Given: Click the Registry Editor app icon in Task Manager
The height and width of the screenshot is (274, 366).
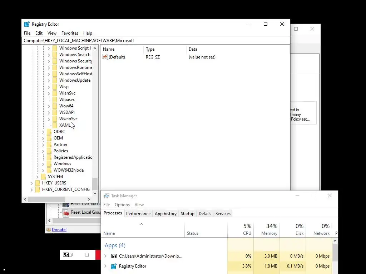Looking at the screenshot, I should click(114, 266).
